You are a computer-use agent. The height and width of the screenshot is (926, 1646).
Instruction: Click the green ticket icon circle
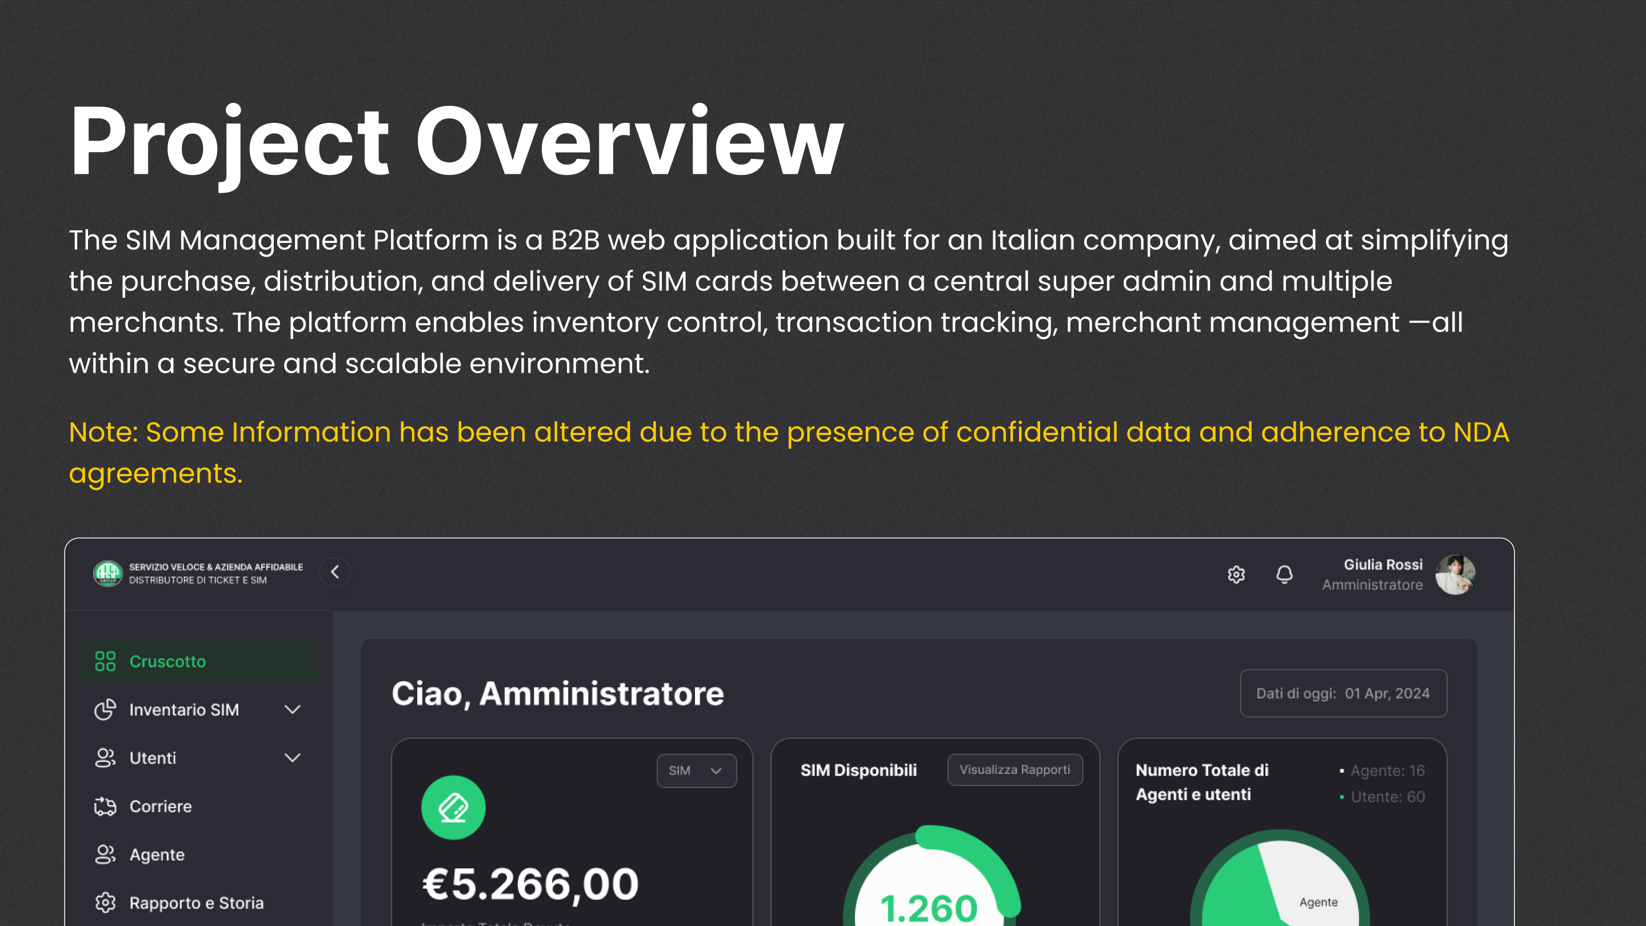tap(453, 807)
